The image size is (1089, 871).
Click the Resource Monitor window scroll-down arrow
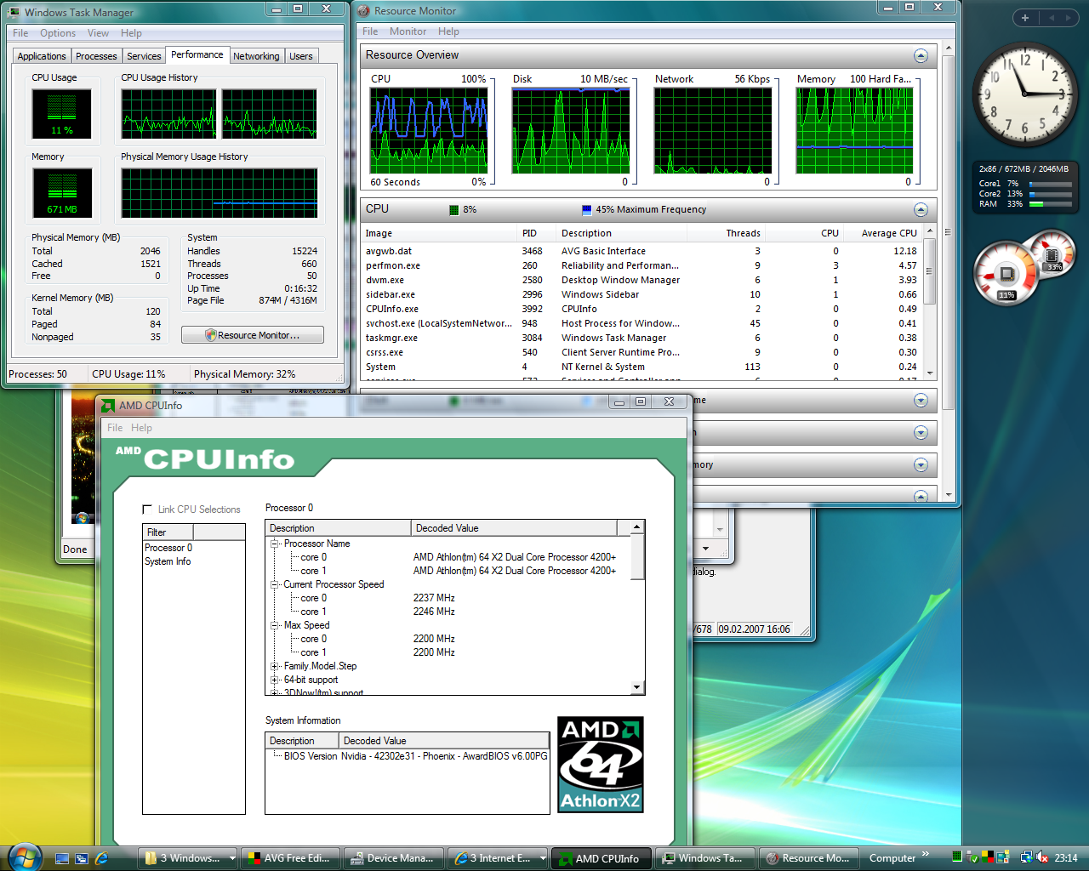948,494
